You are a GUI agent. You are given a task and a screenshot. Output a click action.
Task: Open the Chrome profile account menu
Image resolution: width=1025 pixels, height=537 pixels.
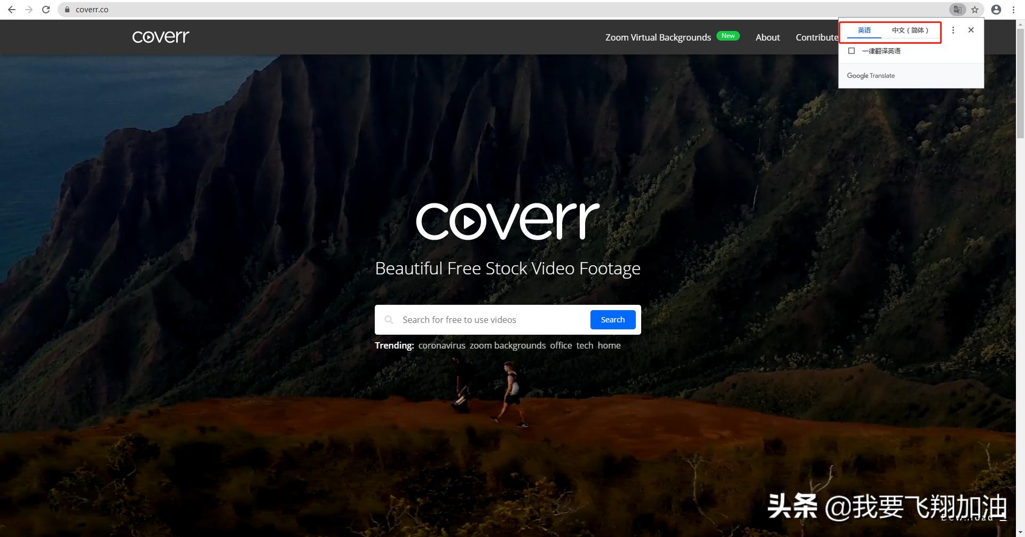(996, 10)
